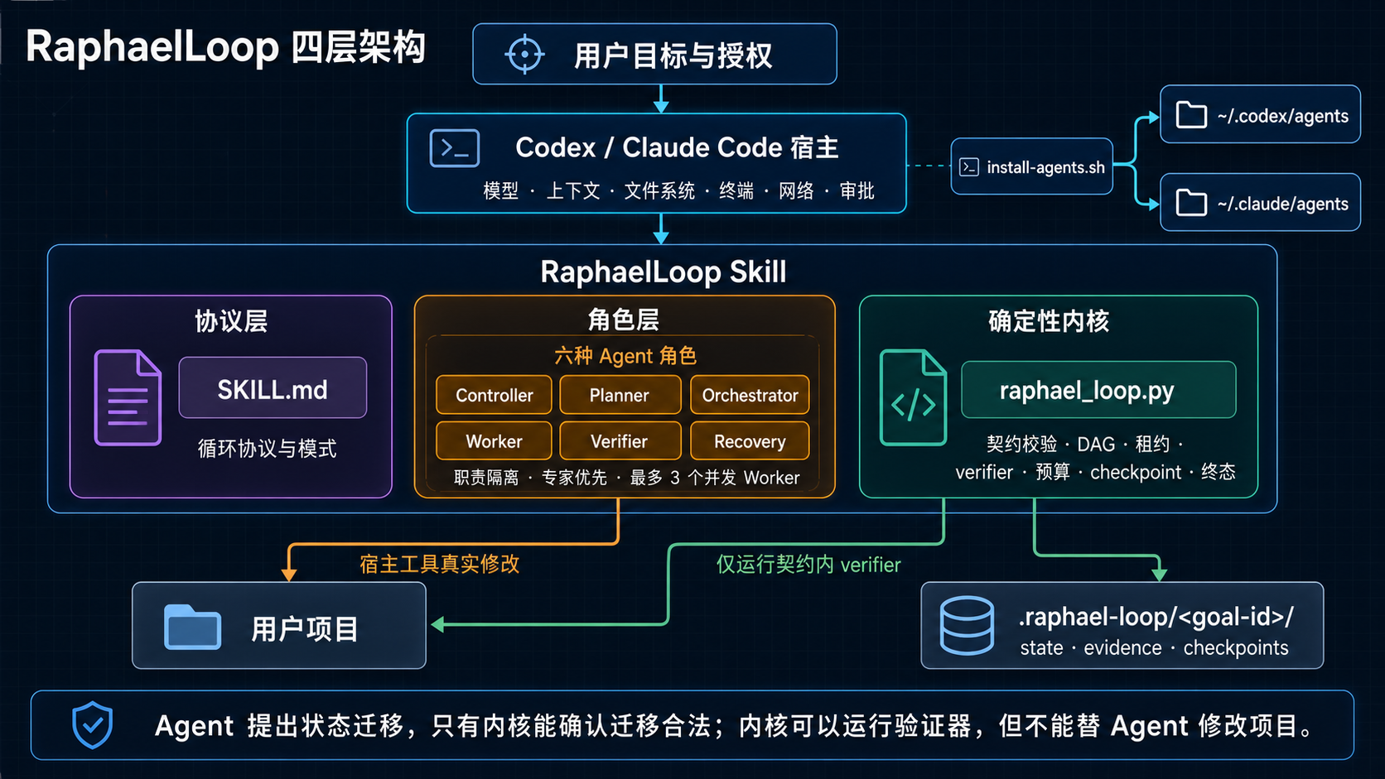Viewport: 1385px width, 779px height.
Task: Click the terminal icon in the Codex host box
Action: tap(455, 149)
